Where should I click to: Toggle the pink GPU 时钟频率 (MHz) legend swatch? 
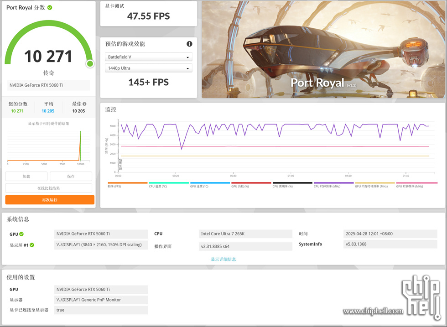[416, 183]
